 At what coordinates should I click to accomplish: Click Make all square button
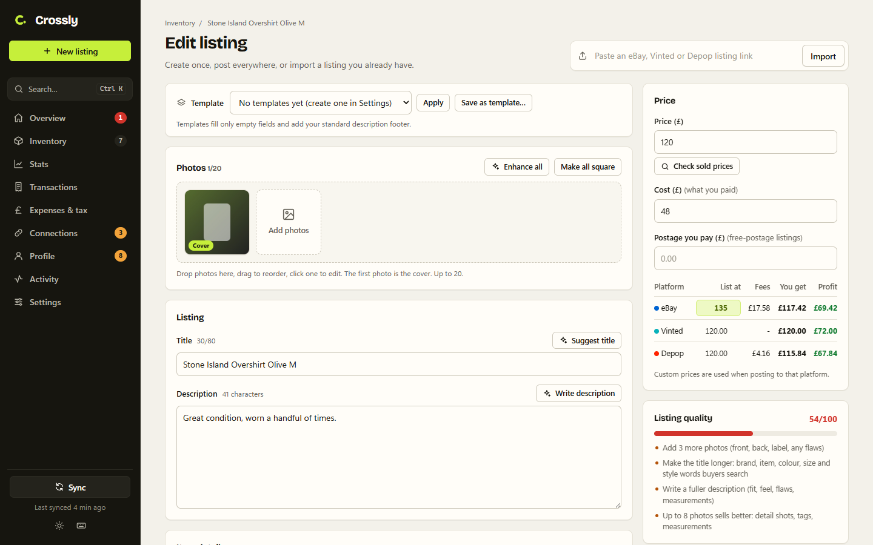(587, 167)
